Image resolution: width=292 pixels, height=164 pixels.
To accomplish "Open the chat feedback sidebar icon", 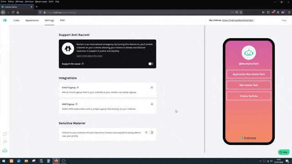I will pyautogui.click(x=5, y=134).
